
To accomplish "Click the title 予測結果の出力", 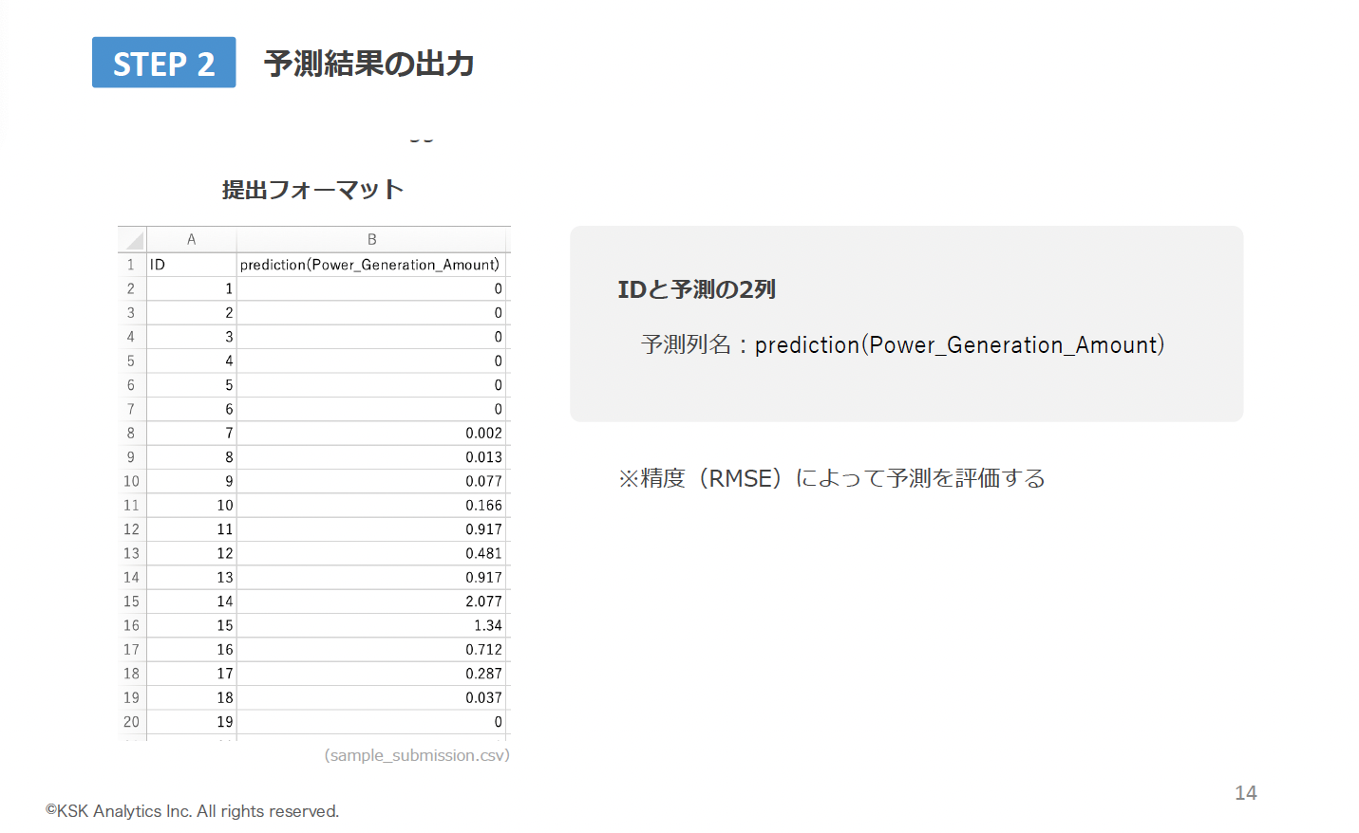I will point(369,64).
